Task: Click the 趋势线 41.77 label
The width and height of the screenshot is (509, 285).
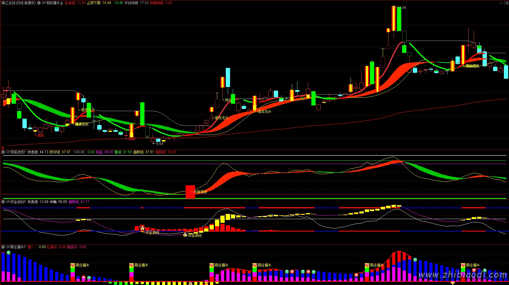Action: (79, 202)
